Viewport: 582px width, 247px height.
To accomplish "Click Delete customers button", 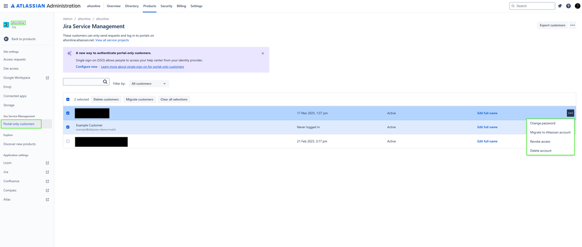I will coord(107,100).
